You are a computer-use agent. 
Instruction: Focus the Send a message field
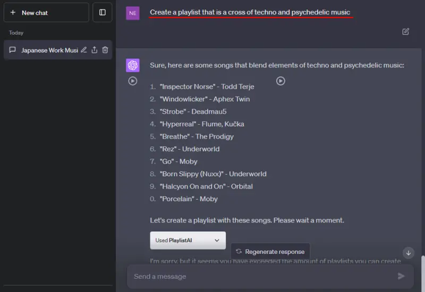[x=260, y=276]
